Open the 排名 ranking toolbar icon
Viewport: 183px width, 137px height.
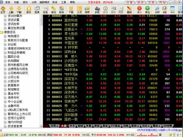point(53,10)
